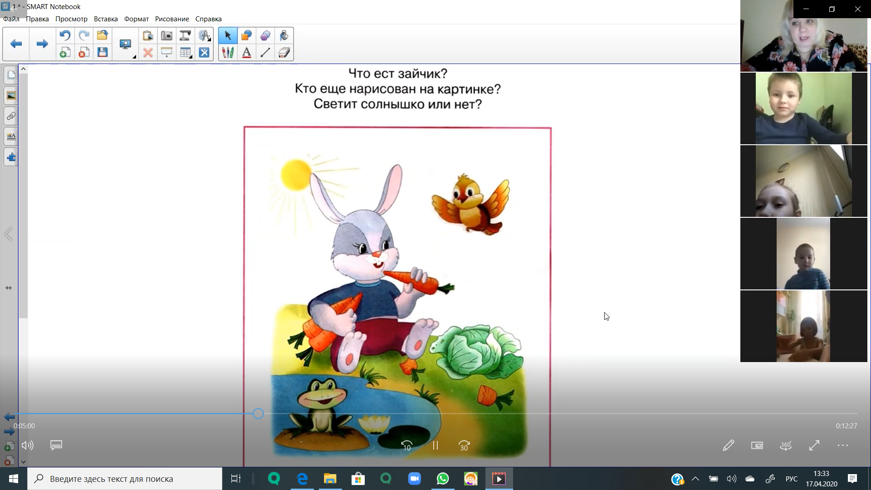Toggle full screen video mode
The height and width of the screenshot is (490, 871).
(814, 446)
